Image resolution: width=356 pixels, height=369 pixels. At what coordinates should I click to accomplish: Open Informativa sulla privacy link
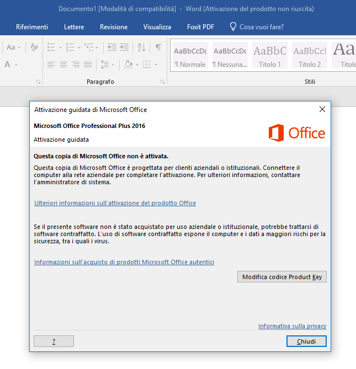click(x=292, y=326)
